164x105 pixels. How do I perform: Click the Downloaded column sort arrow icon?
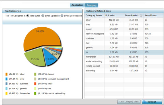click(141, 16)
